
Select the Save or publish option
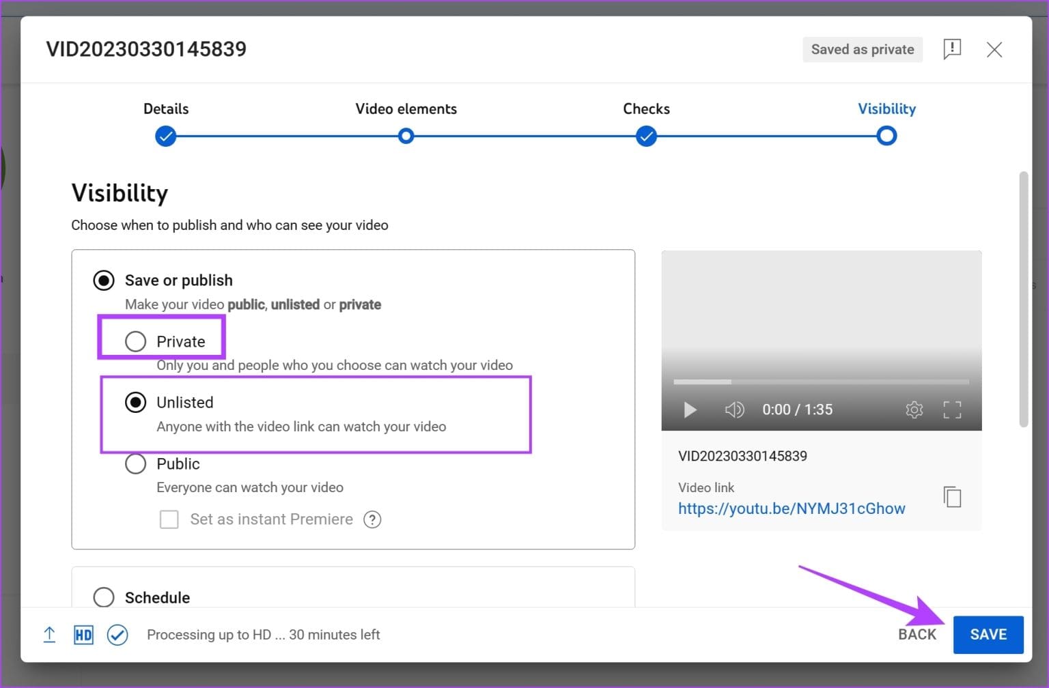pos(104,281)
